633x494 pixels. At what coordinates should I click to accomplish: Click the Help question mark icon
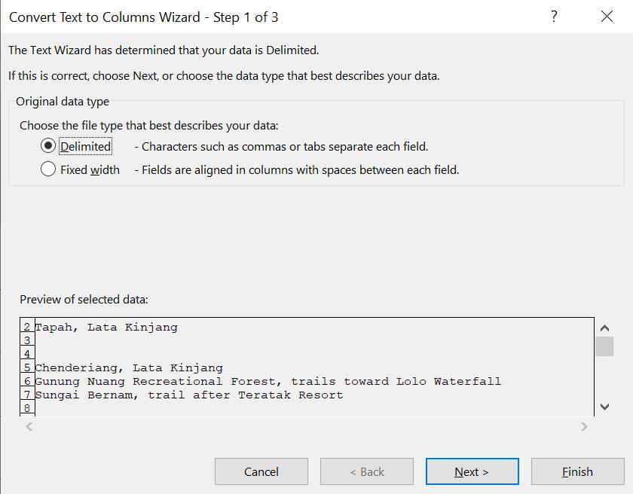click(x=554, y=17)
